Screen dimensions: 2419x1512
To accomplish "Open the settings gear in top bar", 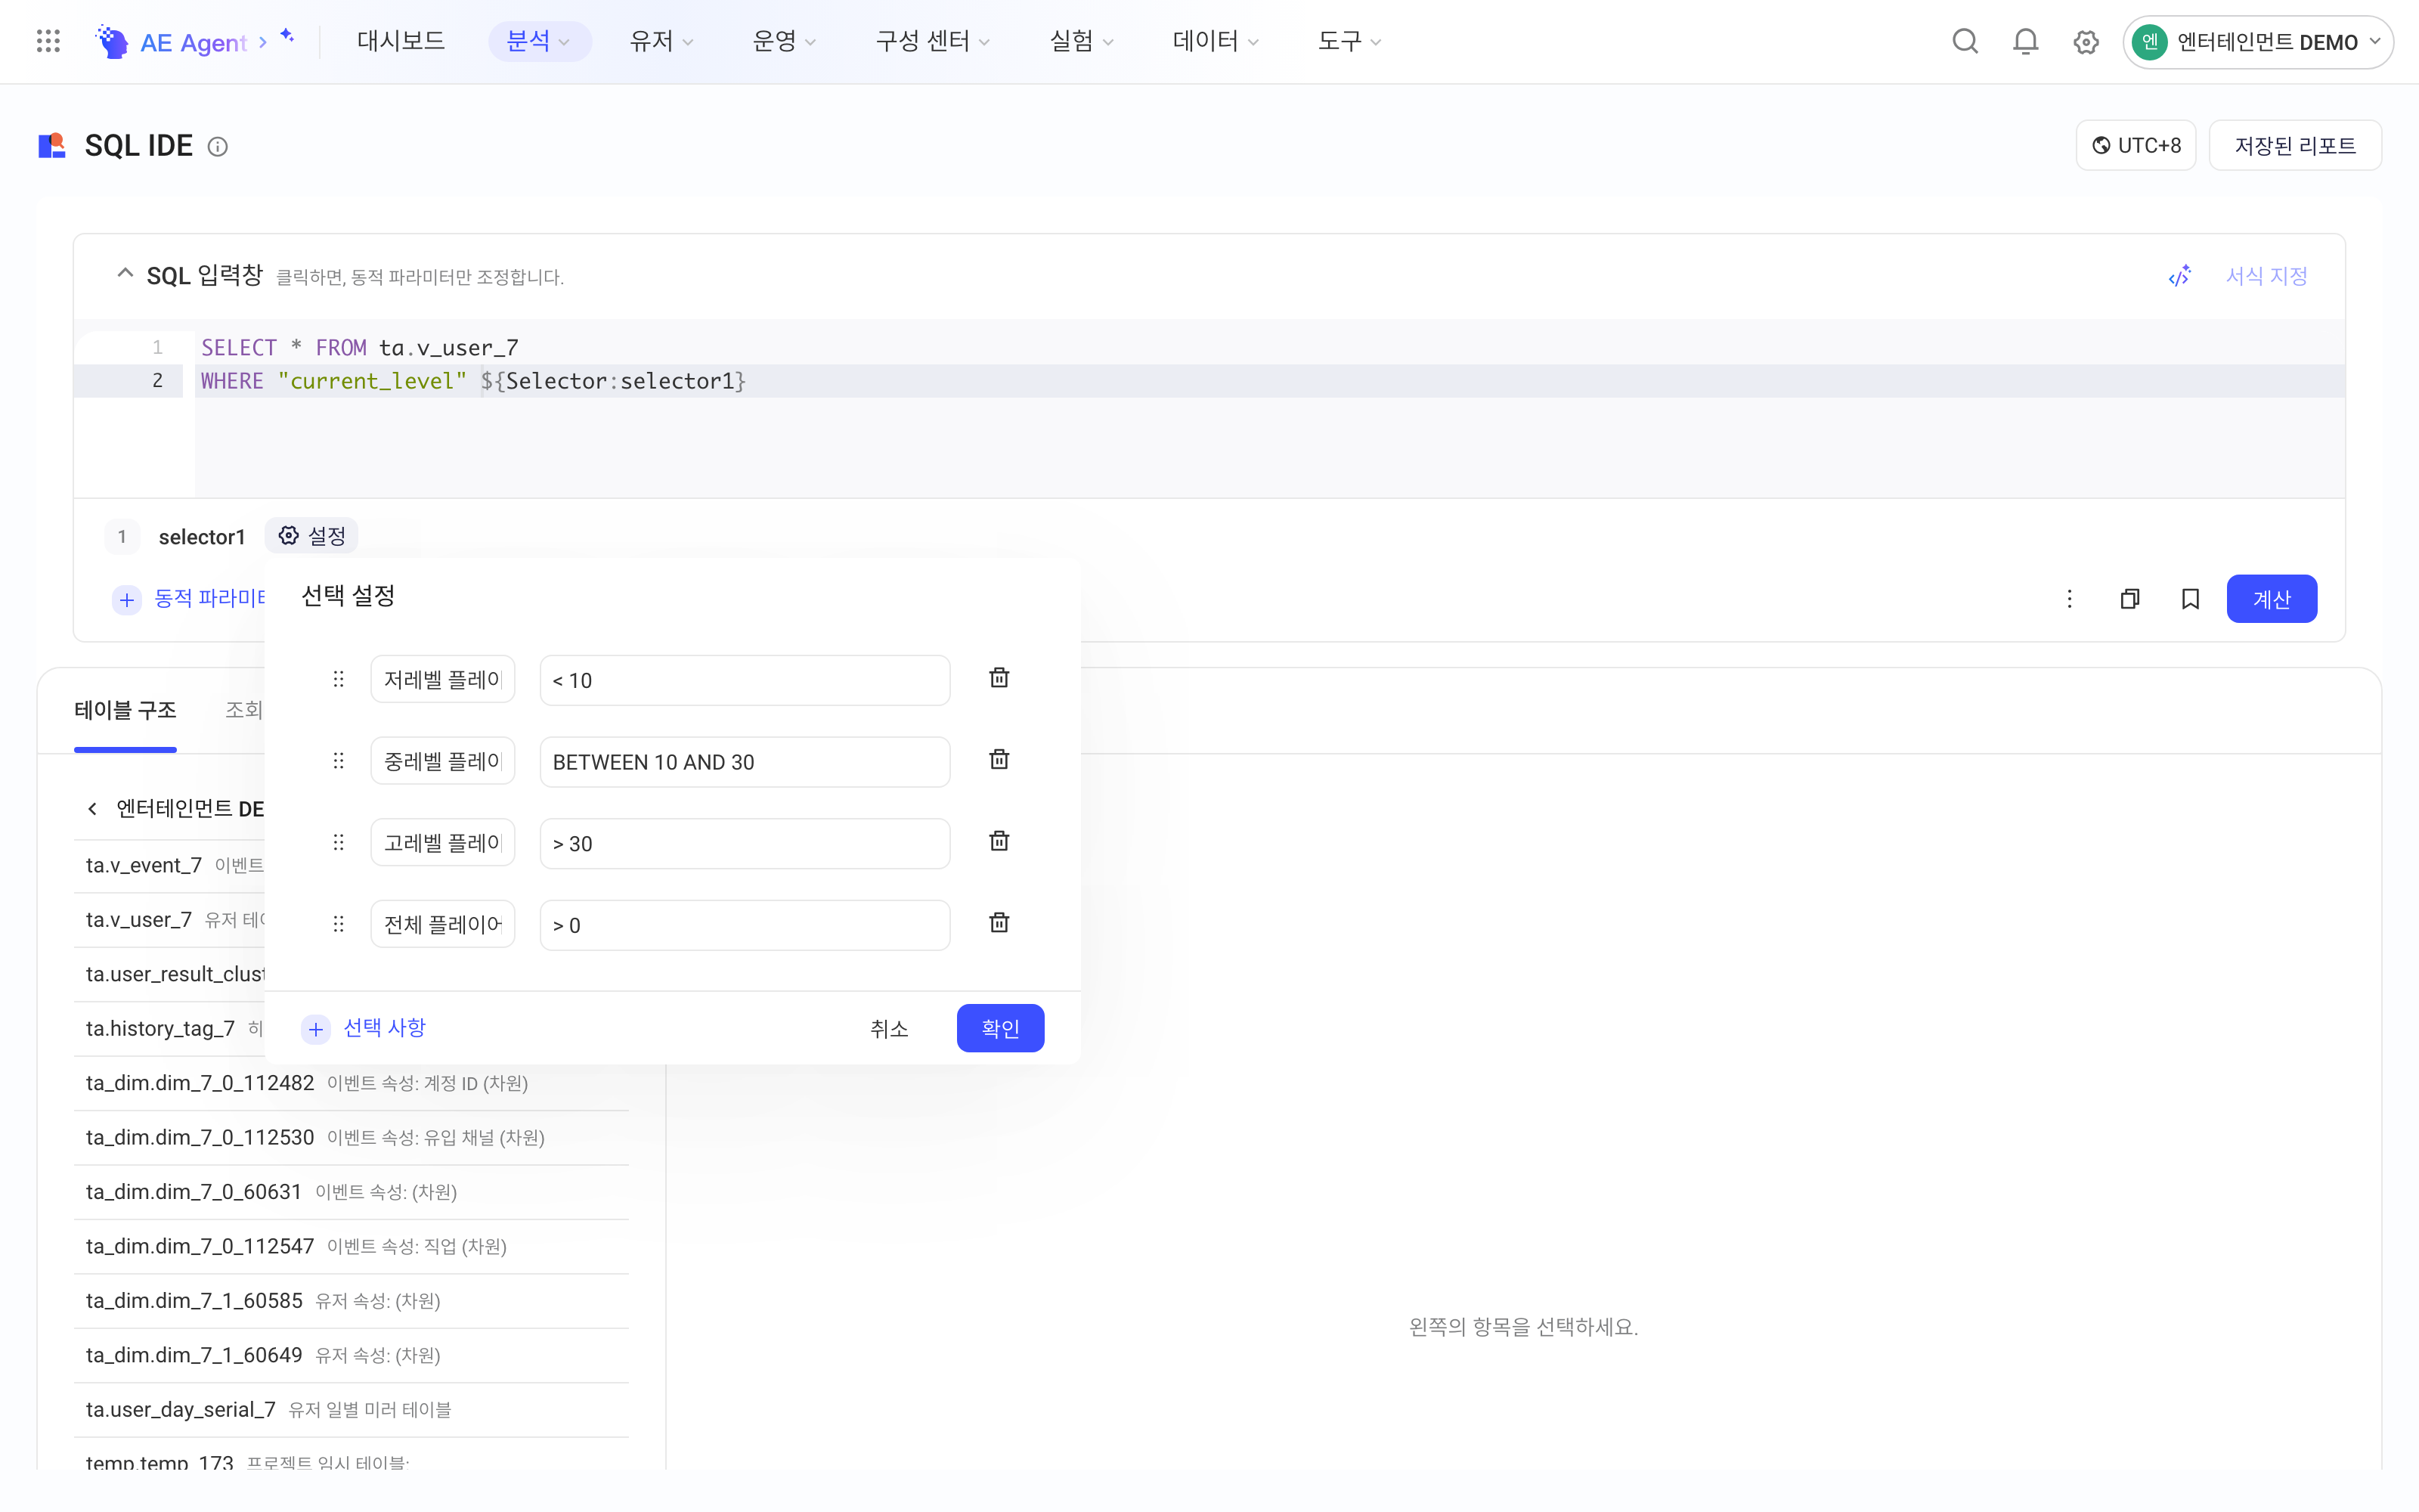I will tap(2085, 42).
